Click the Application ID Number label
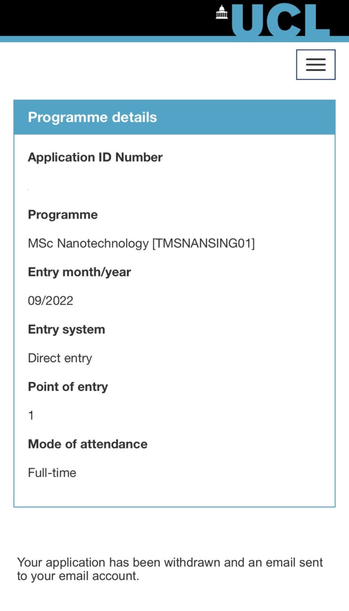This screenshot has width=349, height=611. [95, 157]
